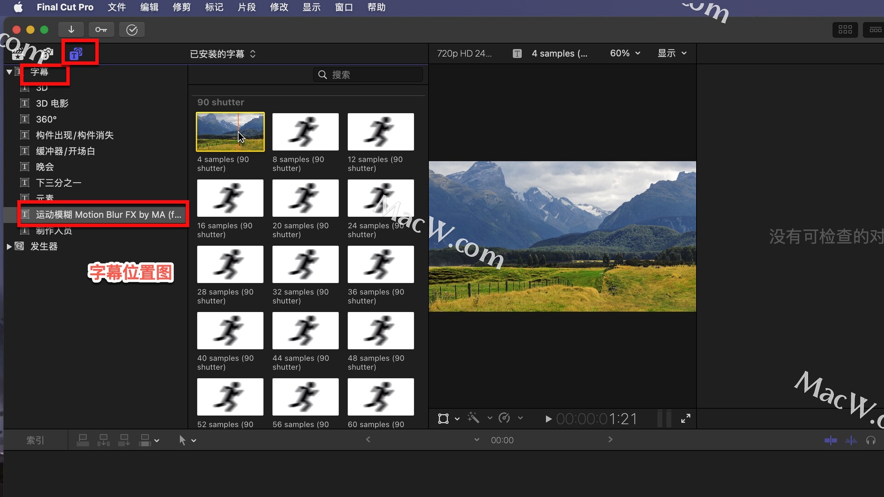
Task: Select the Titles and Generators sidebar icon
Action: [76, 54]
